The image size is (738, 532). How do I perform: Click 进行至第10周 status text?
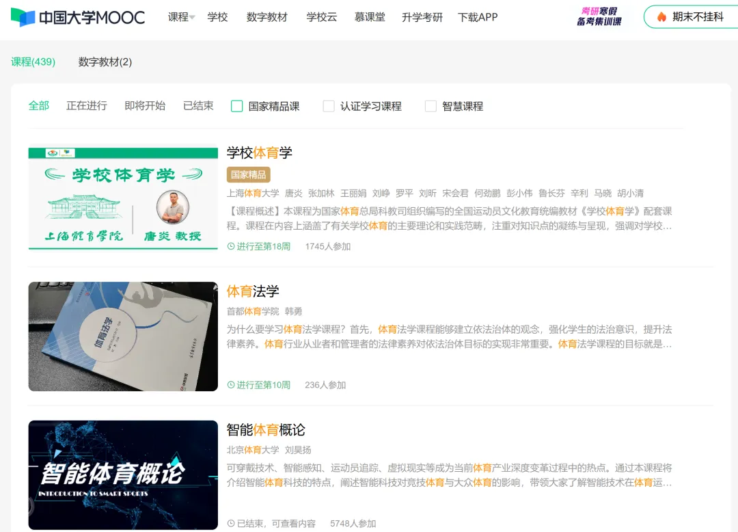coord(263,385)
